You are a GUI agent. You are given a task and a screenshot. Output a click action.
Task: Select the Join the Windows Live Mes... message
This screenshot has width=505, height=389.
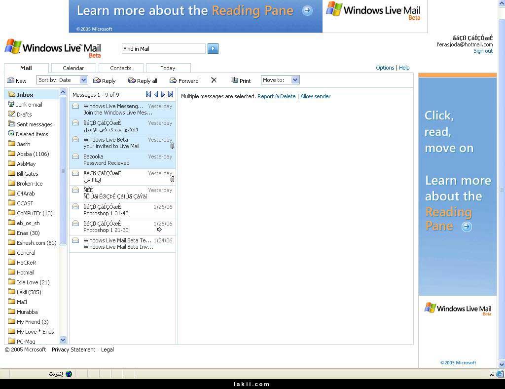click(123, 110)
